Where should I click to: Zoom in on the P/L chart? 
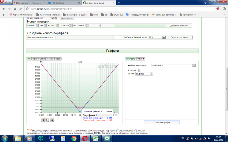click(x=43, y=120)
